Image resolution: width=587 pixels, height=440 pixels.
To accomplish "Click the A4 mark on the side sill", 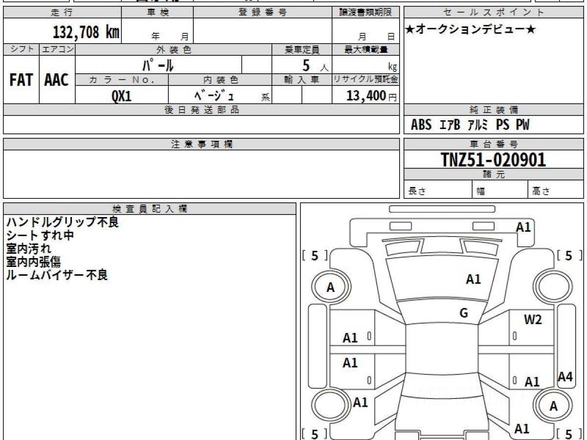I will point(565,376).
